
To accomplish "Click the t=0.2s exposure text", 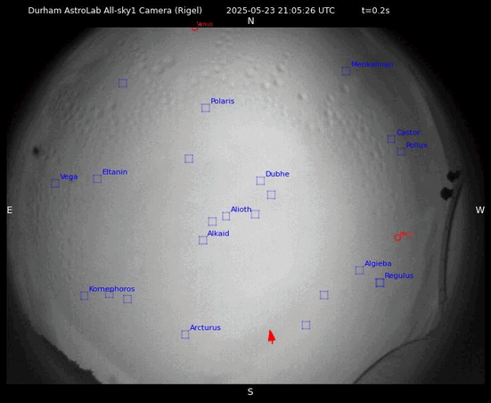I will (x=375, y=11).
